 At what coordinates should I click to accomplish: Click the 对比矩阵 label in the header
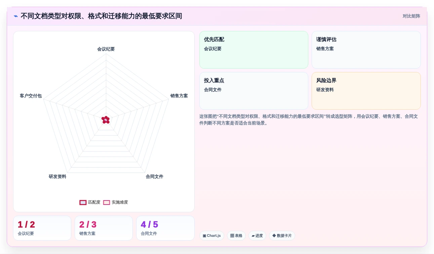pyautogui.click(x=411, y=16)
